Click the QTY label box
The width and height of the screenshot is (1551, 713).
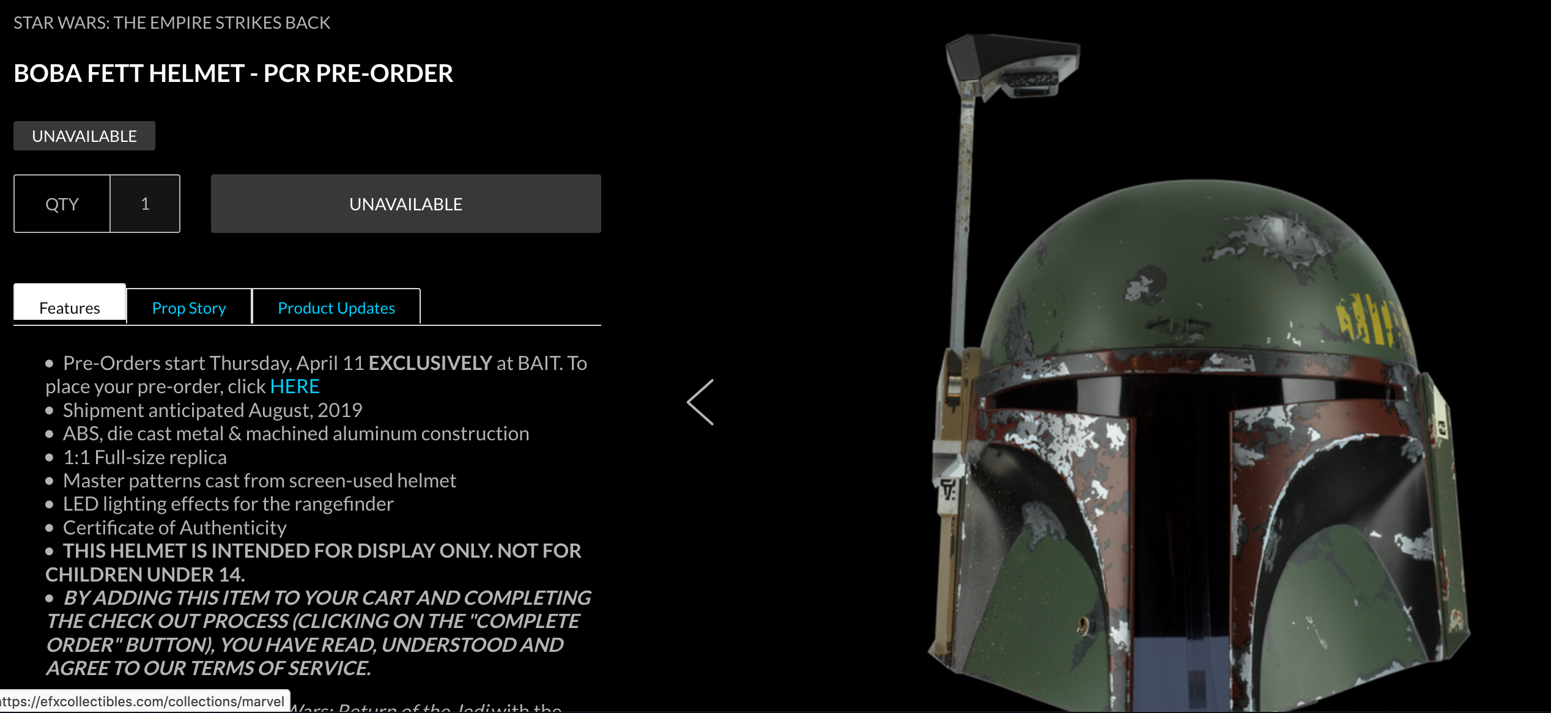(x=62, y=204)
